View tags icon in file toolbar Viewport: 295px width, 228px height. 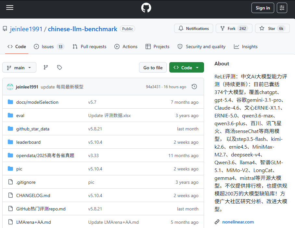[x=59, y=67]
